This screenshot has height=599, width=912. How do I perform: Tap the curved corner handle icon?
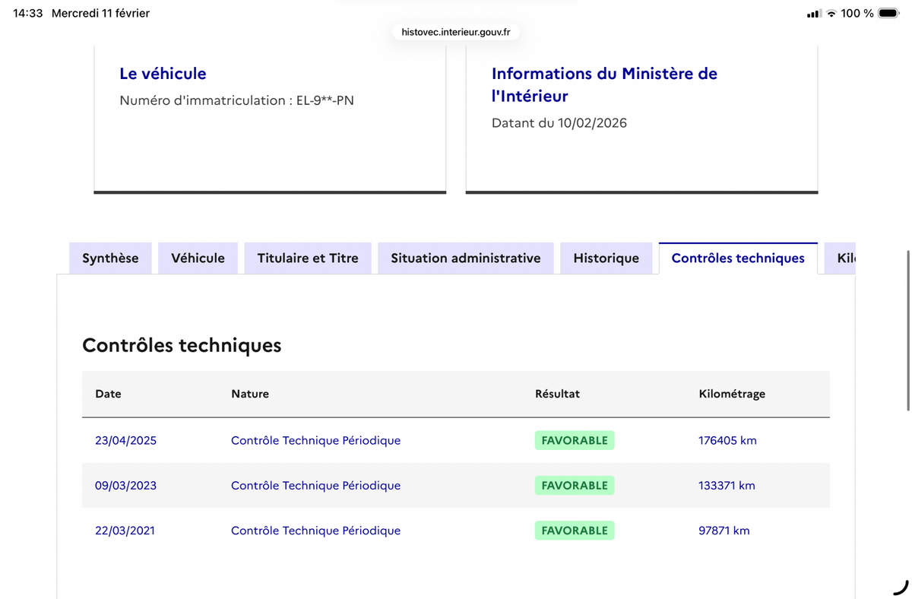click(x=901, y=587)
